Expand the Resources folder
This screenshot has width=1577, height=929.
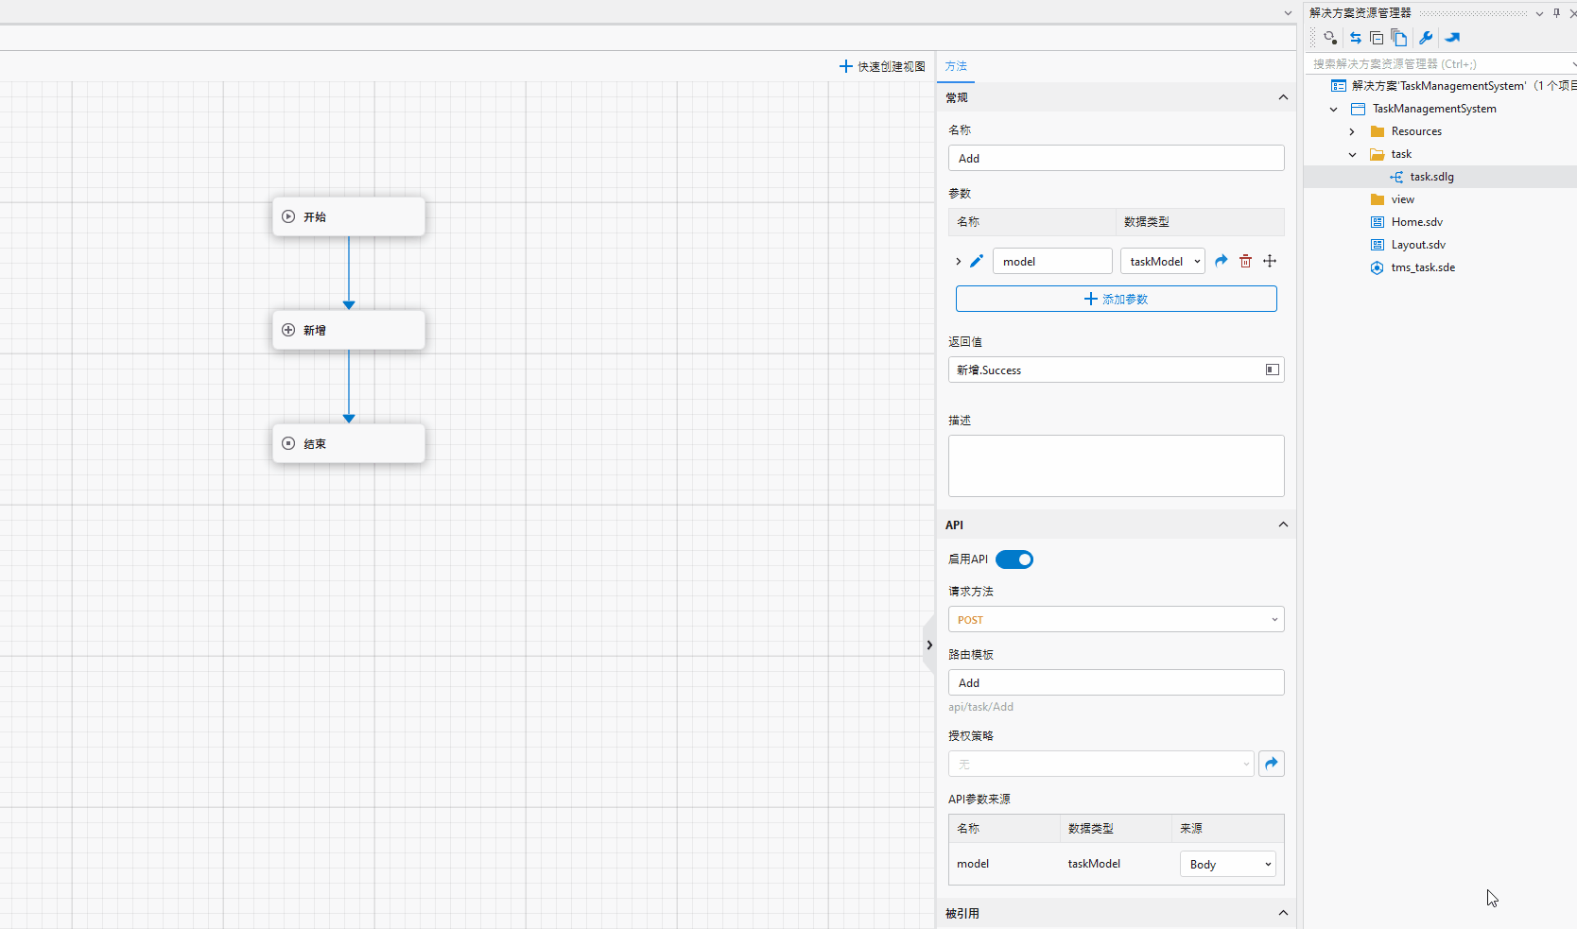pyautogui.click(x=1352, y=131)
